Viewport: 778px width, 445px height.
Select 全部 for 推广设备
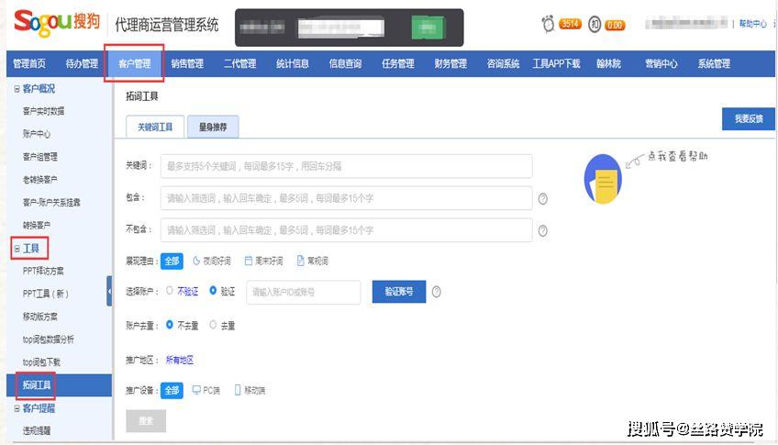pos(172,391)
